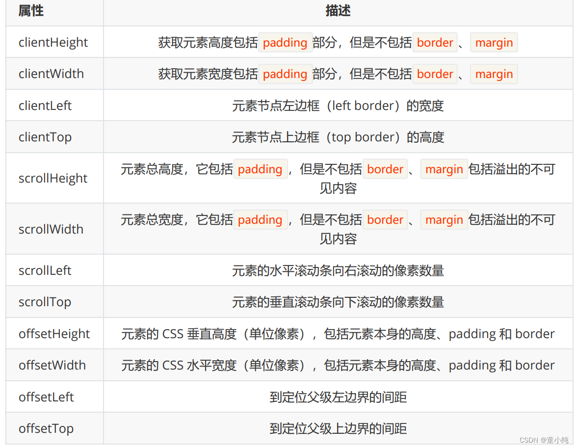Select the border tag in clientWidth row
Screen dimensions: 576x448
(435, 74)
